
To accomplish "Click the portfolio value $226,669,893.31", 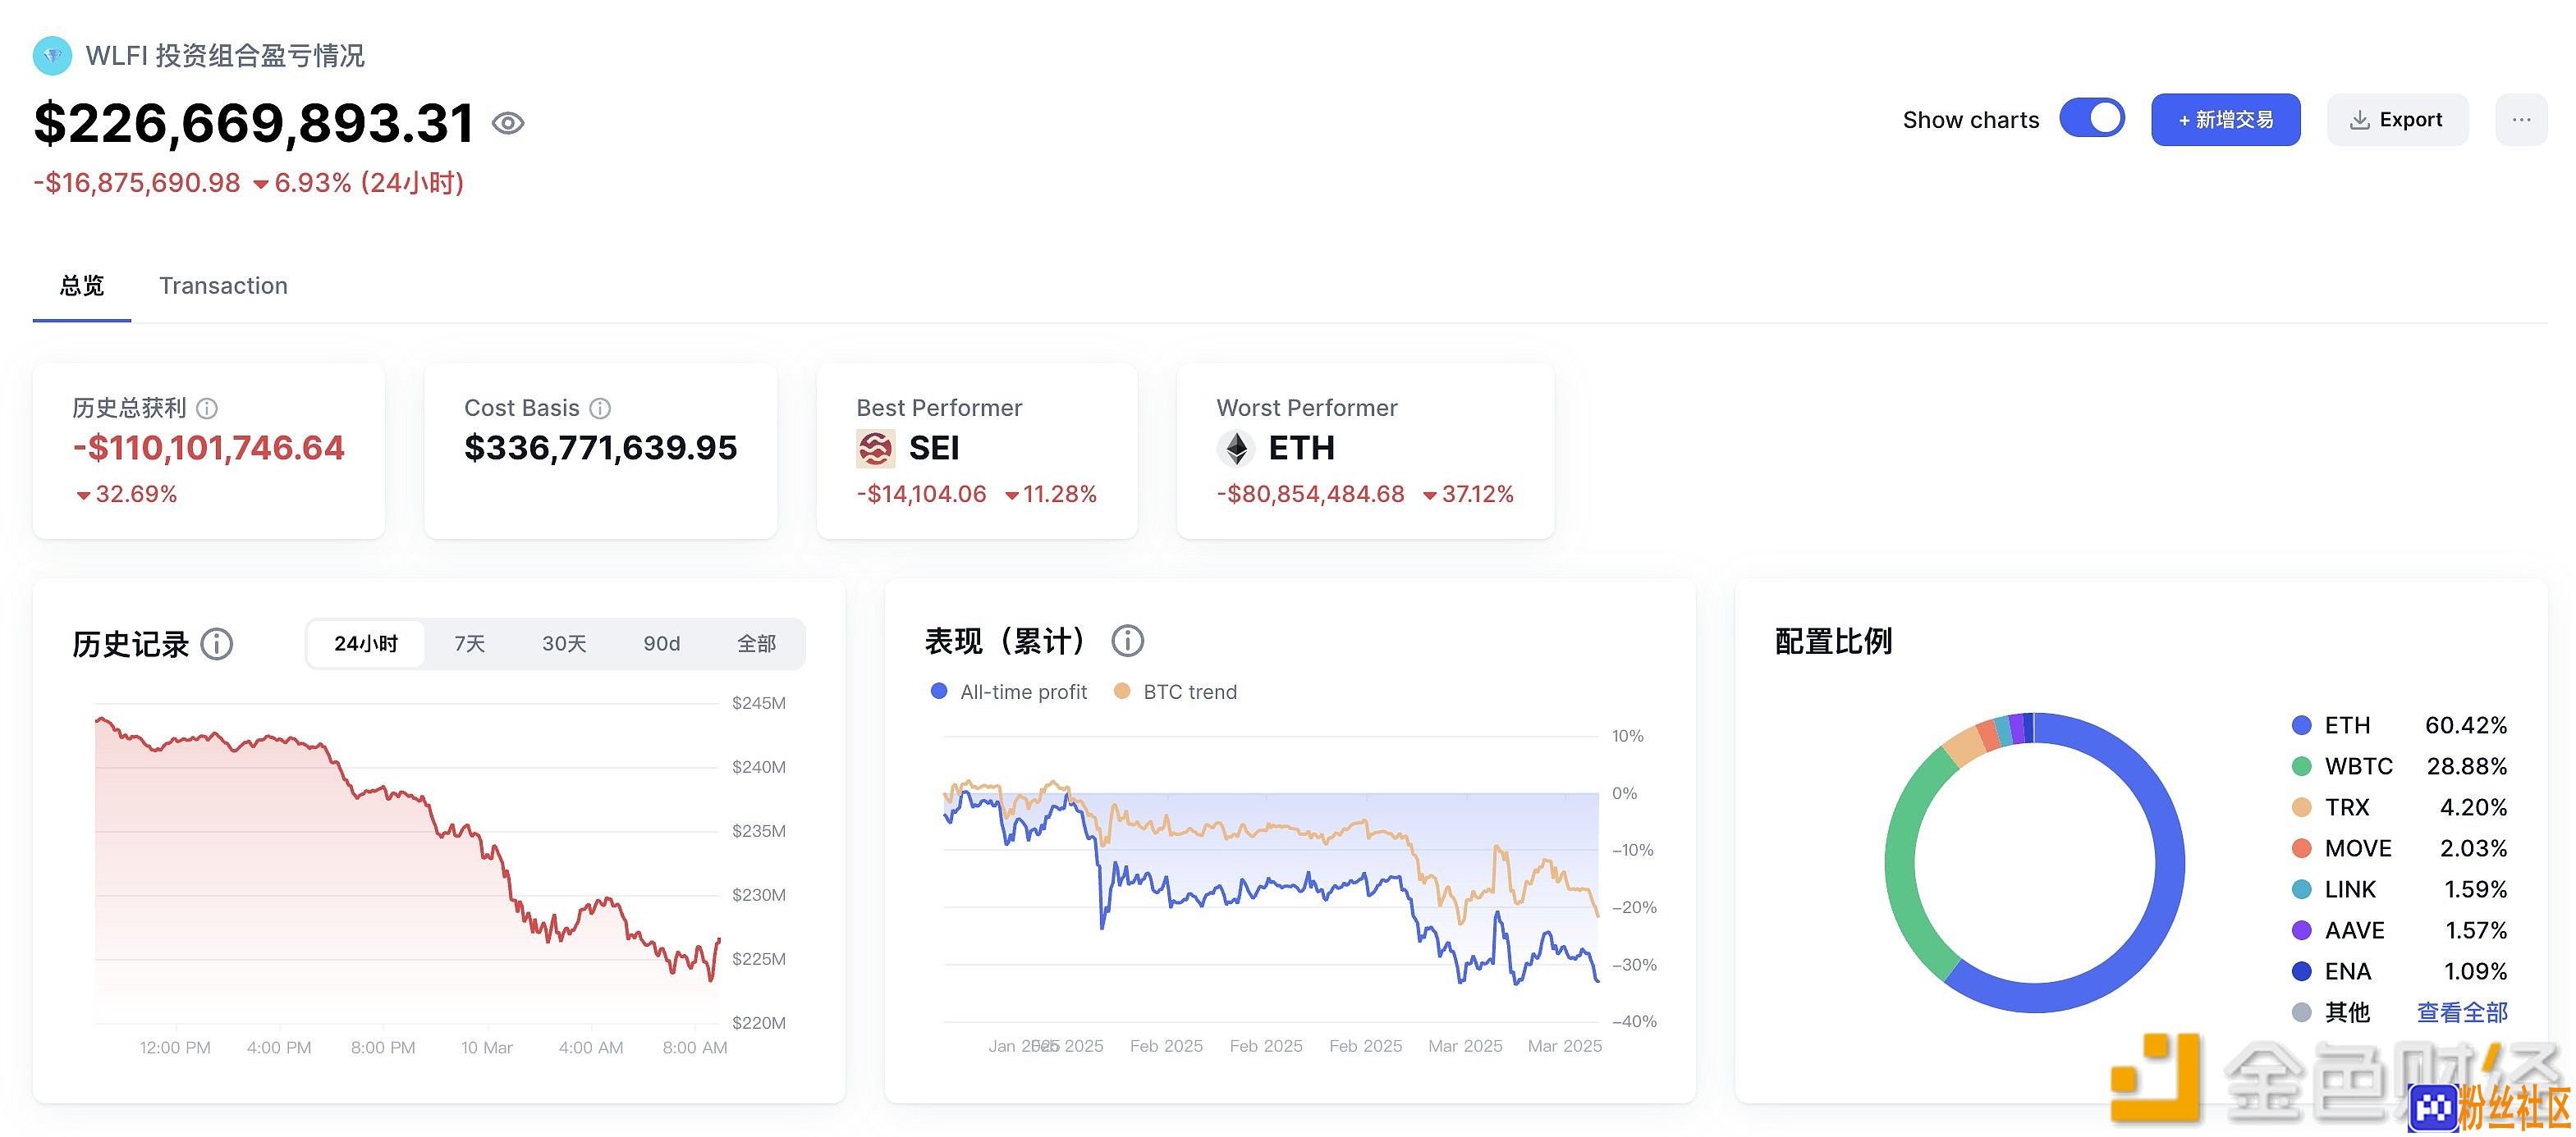I will click(x=254, y=123).
